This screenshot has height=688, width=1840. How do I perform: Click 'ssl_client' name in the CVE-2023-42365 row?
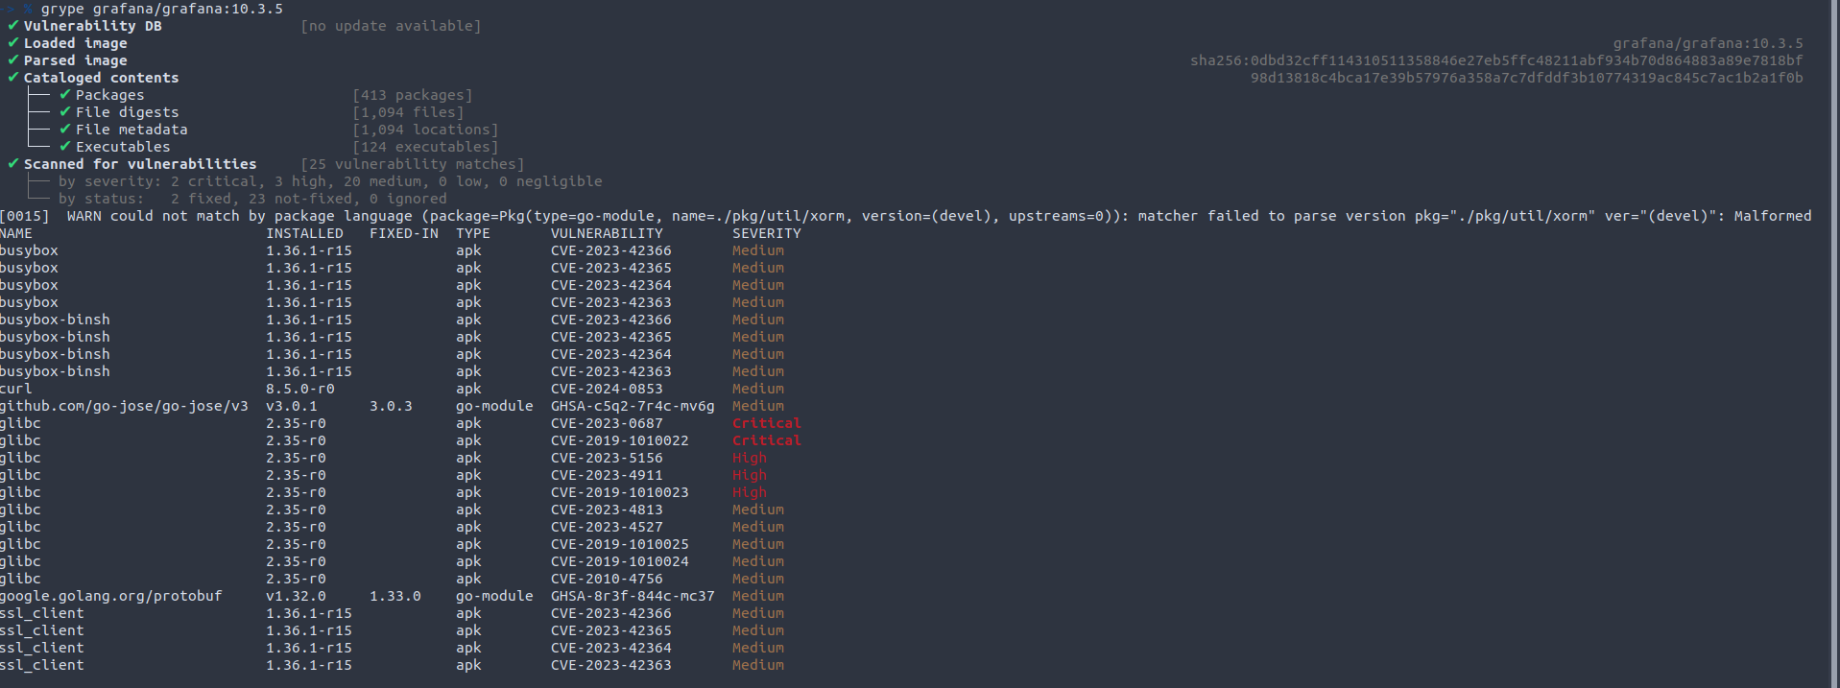[x=42, y=630]
